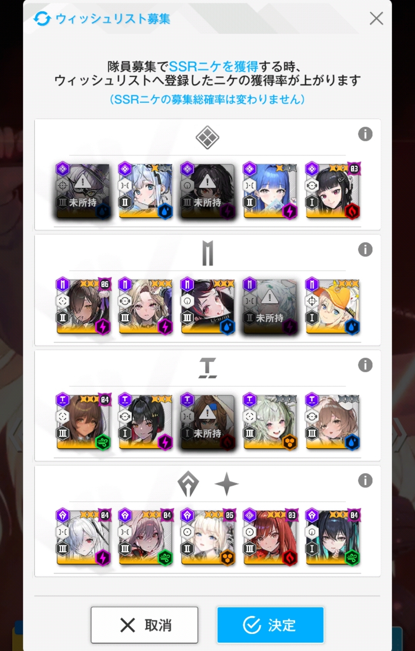This screenshot has height=651, width=415.
Task: Select green-haired Tetra character card
Action: pyautogui.click(x=270, y=422)
